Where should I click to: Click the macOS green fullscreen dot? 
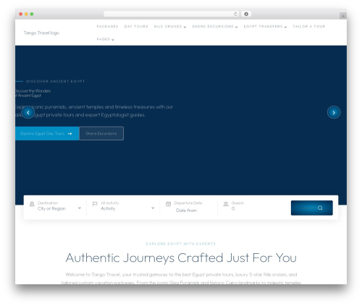pos(32,14)
